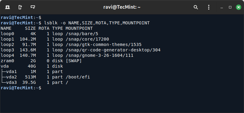Viewport: 244px width, 113px height.
Task: Click the [SWAP] mountpoint text
Action: coord(74,61)
